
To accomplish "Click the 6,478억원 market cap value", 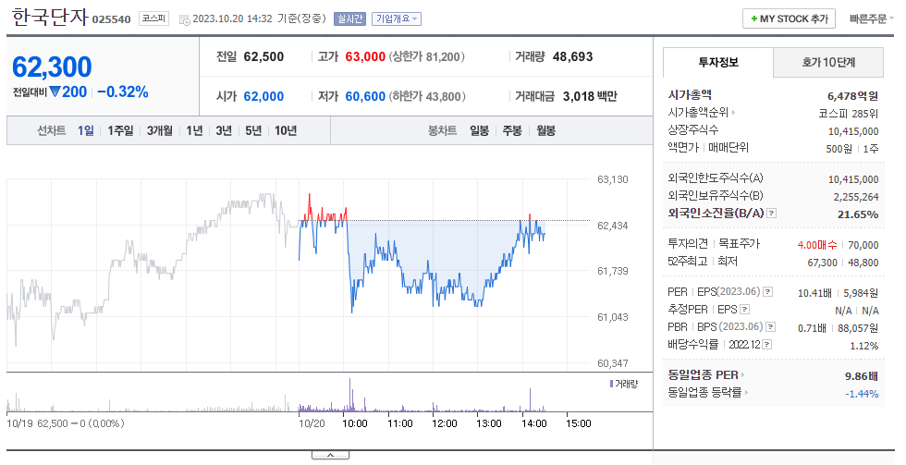I will point(852,96).
